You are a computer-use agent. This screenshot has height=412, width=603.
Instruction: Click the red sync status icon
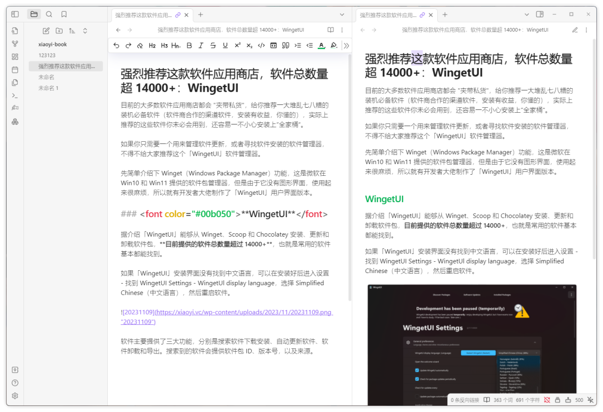547,400
